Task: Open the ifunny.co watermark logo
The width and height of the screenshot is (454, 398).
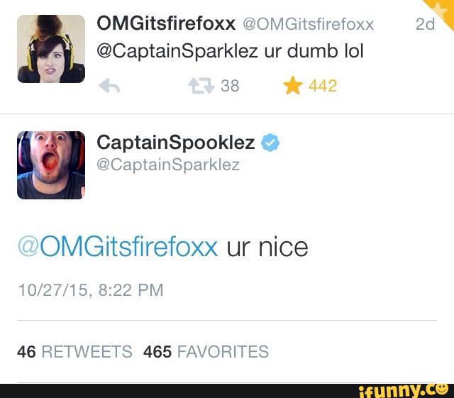Action: click(x=404, y=391)
